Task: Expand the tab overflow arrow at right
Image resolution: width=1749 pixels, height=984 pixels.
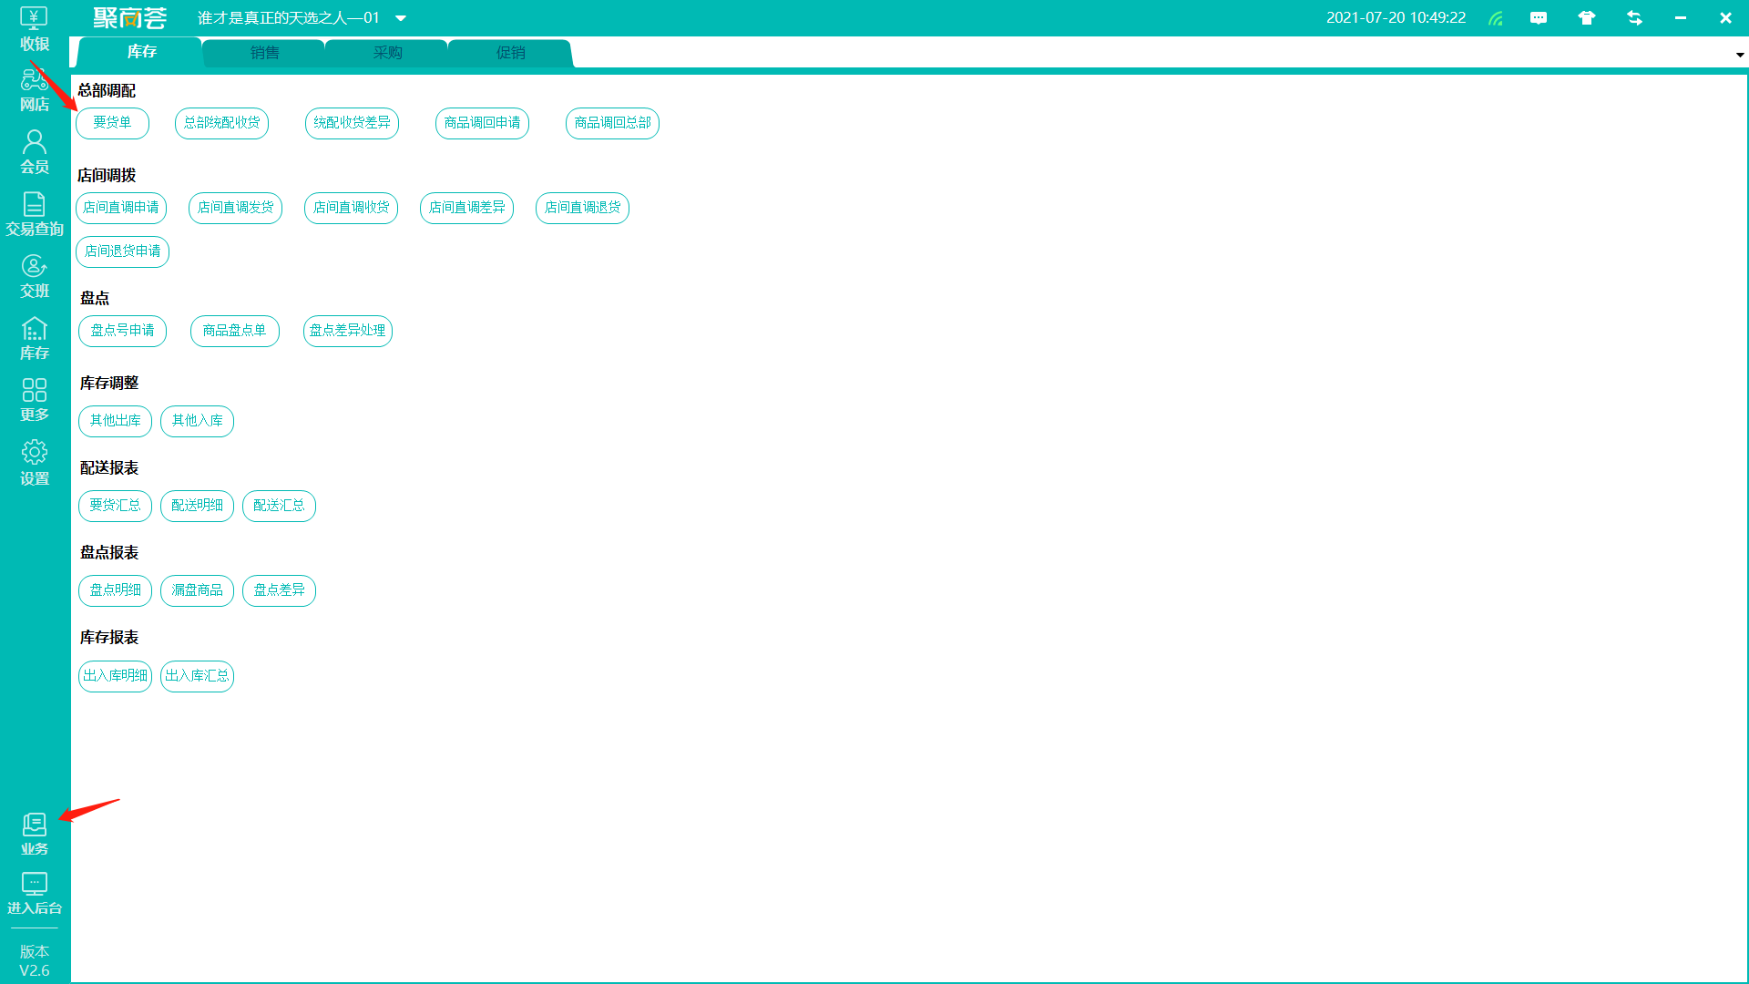Action: [1740, 55]
